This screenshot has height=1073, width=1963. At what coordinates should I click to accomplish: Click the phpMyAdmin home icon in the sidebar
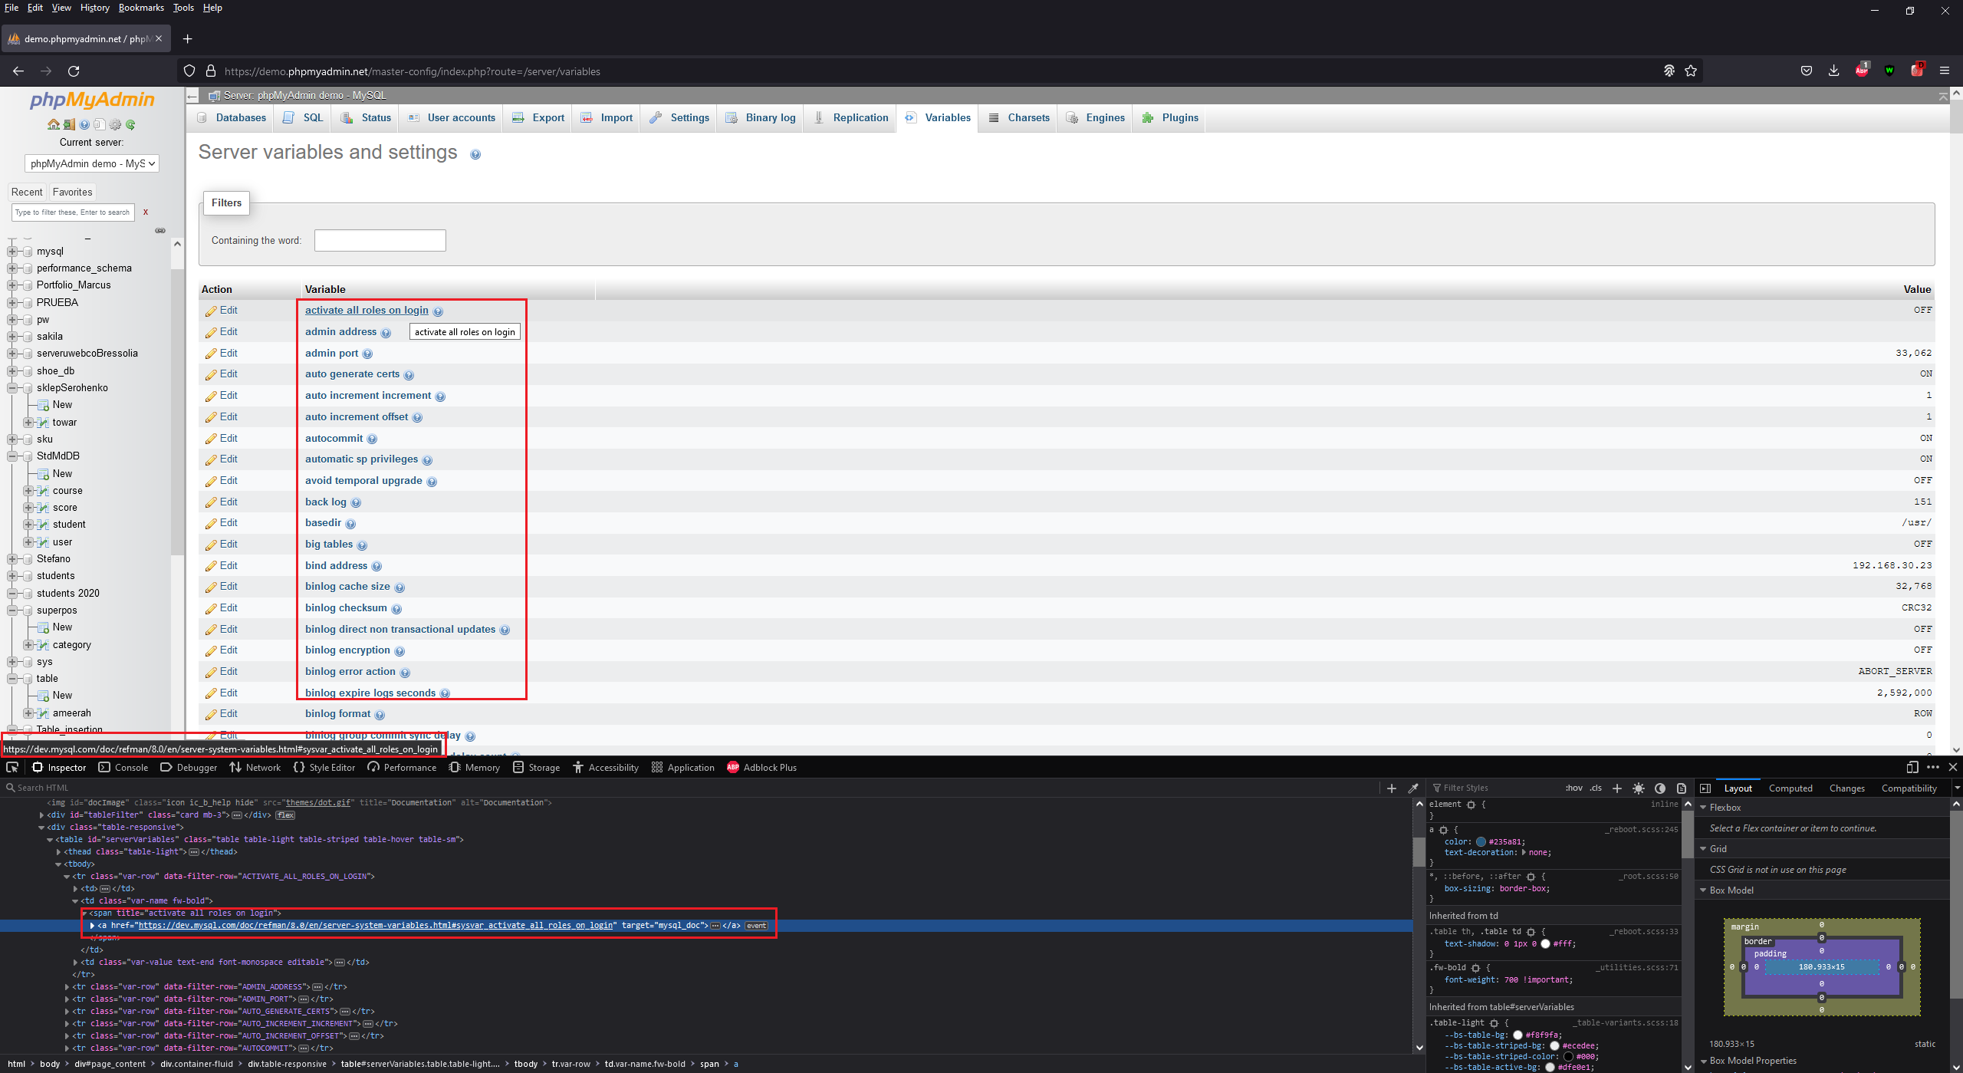pos(54,123)
